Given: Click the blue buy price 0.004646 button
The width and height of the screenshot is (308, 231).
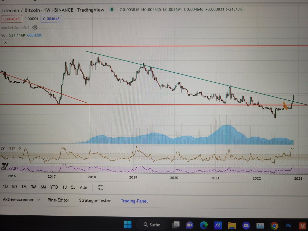Looking at the screenshot, I should pyautogui.click(x=51, y=19).
